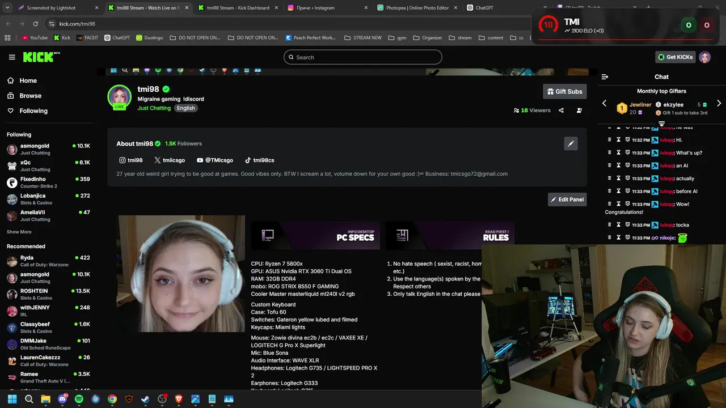
Task: Click the address bar URL kick.com/tmi98
Action: (77, 24)
